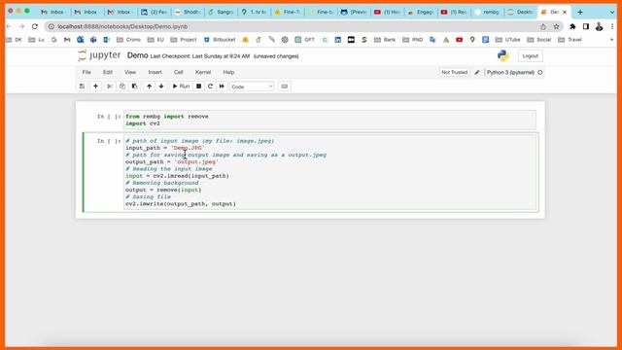The image size is (622, 350).
Task: Open a new browser tab
Action: coord(580,13)
